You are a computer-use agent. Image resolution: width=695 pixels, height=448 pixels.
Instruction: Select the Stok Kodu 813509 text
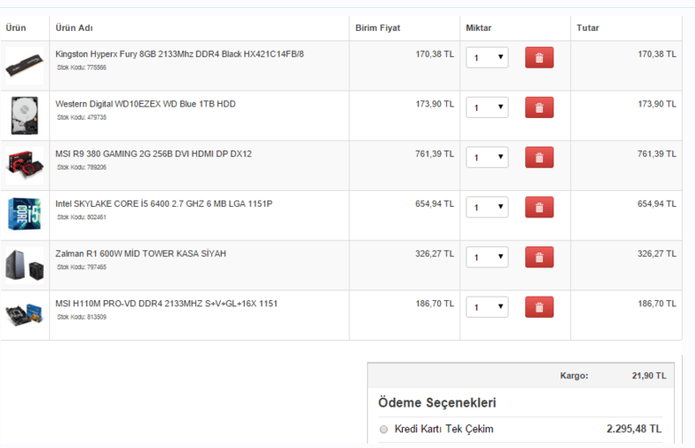coord(82,317)
